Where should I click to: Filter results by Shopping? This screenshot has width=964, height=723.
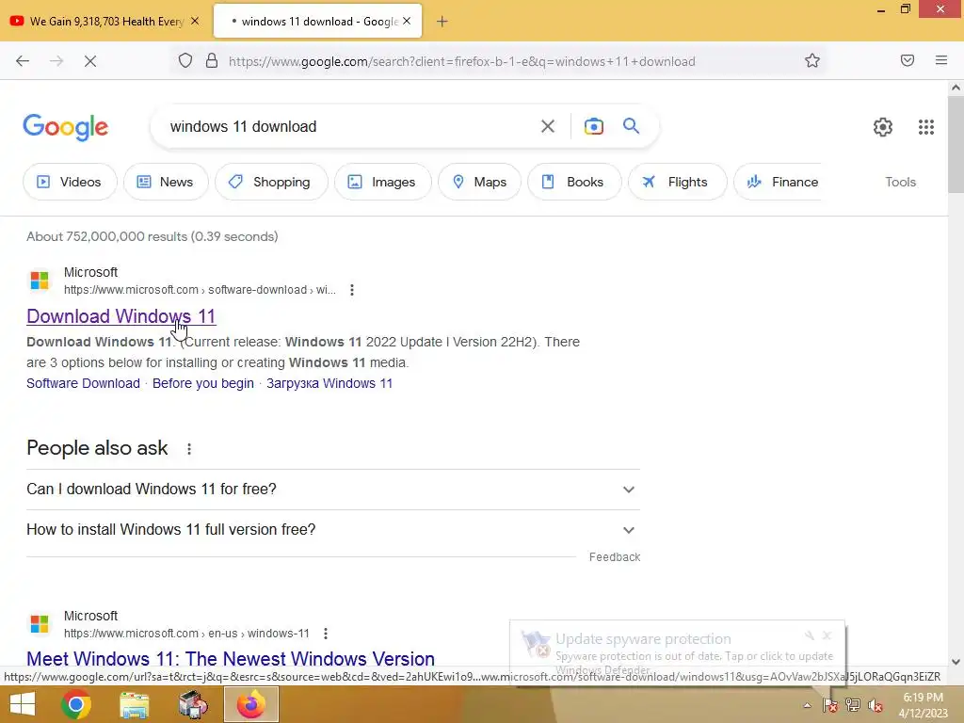271,182
